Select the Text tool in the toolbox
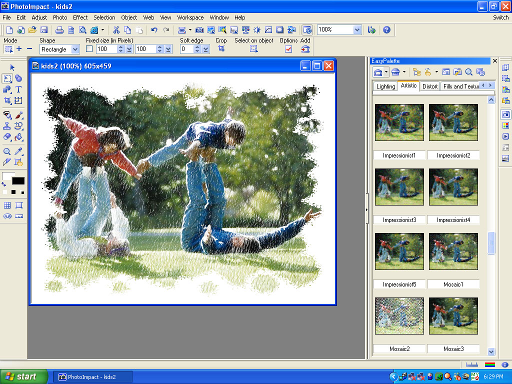Viewport: 512px width, 384px height. pos(18,89)
